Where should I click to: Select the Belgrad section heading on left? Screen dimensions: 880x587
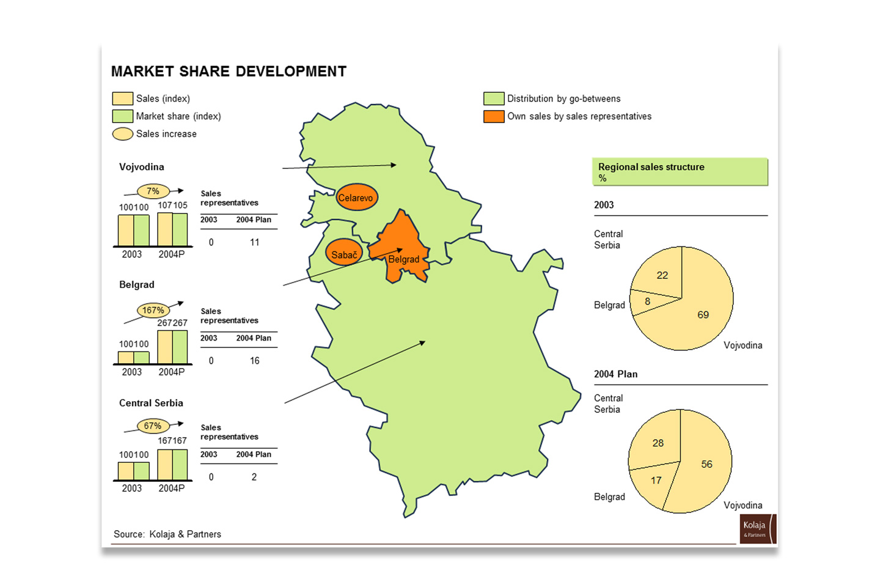pyautogui.click(x=137, y=285)
